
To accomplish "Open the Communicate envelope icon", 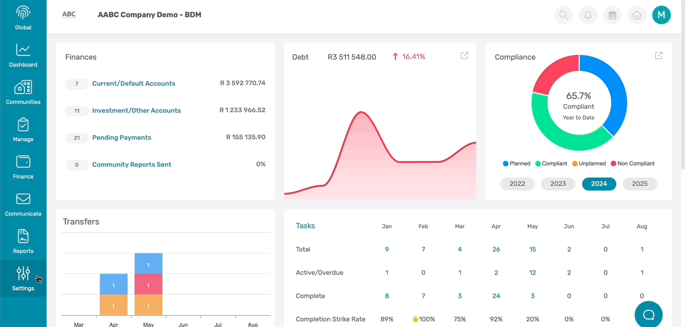I will tap(23, 199).
